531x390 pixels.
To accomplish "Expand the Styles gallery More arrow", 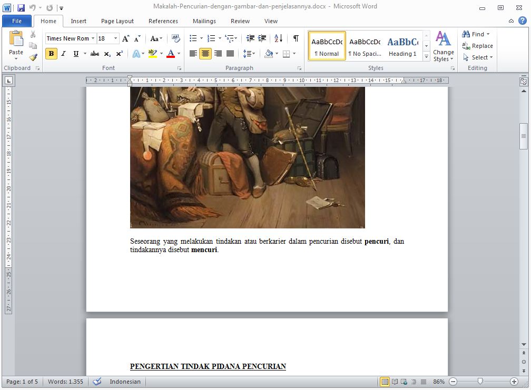I will coord(426,57).
